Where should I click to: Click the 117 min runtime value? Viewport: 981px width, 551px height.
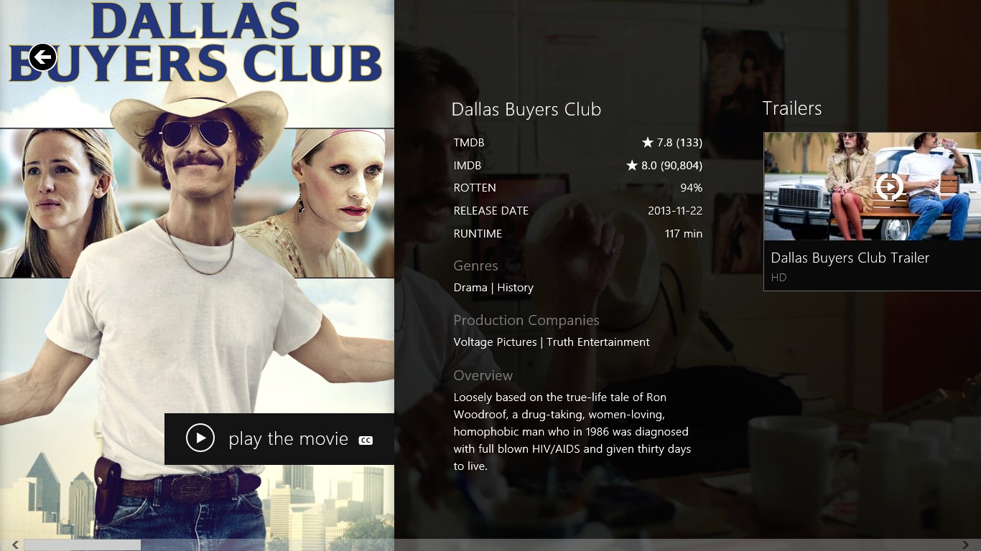(684, 234)
